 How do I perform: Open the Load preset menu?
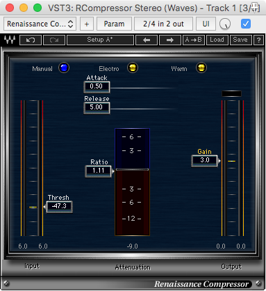[x=217, y=40]
